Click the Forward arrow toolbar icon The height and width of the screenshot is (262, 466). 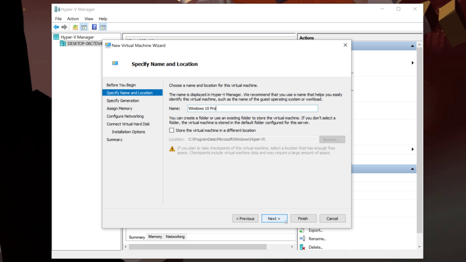(64, 27)
